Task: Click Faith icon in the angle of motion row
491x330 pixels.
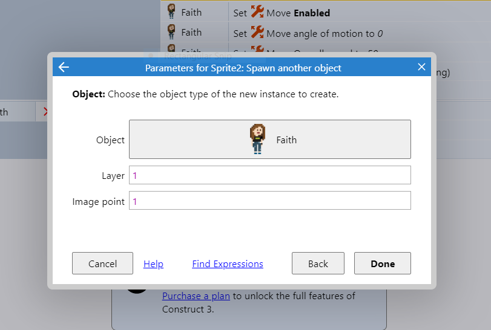Action: 171,32
